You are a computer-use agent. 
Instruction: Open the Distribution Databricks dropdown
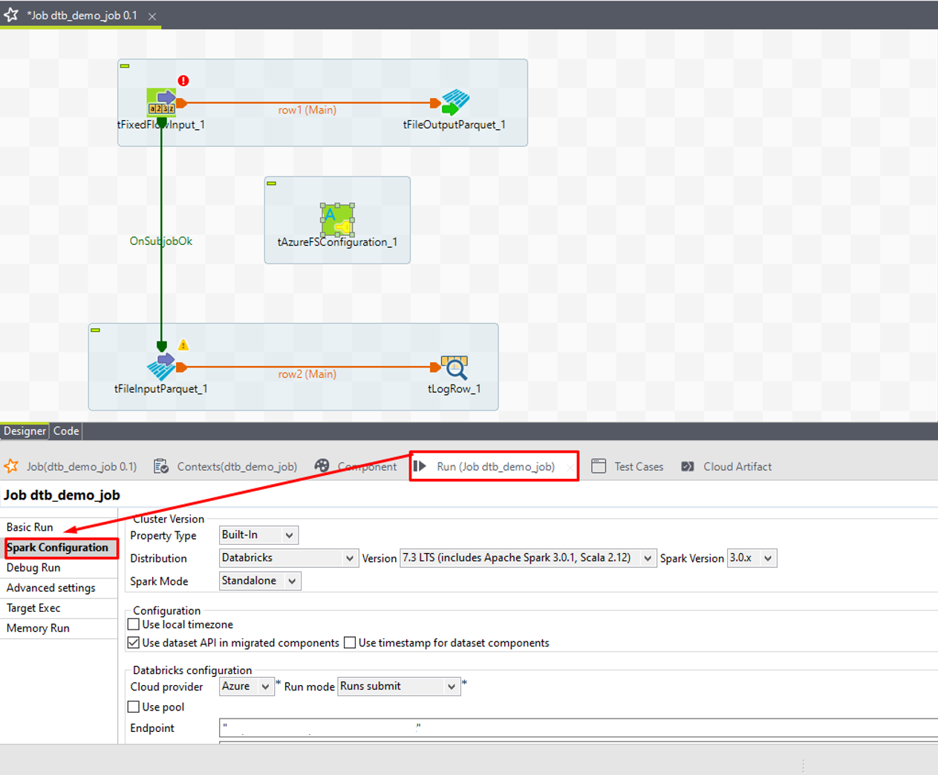(289, 558)
